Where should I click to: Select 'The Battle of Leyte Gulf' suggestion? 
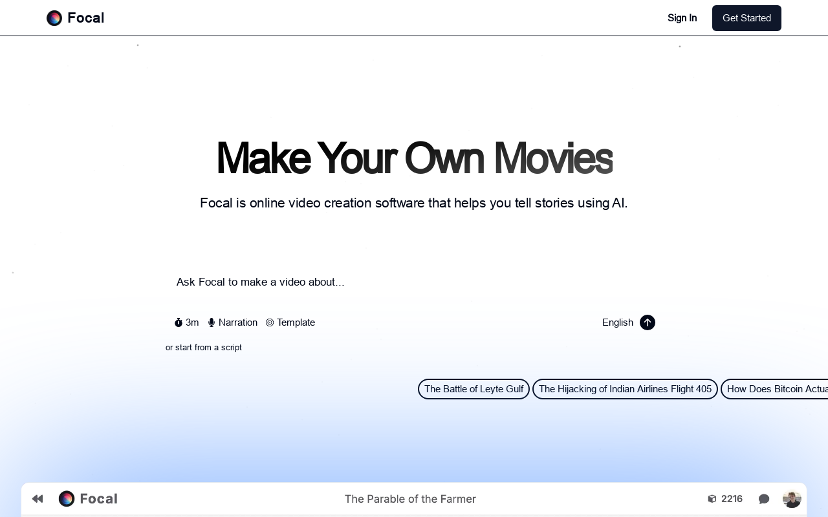tap(474, 389)
